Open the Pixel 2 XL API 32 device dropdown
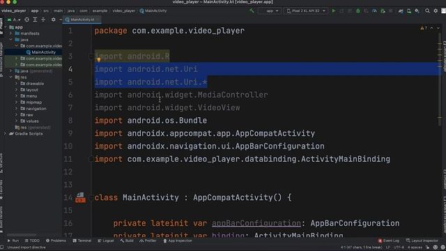This screenshot has width=446, height=251. pos(306,11)
